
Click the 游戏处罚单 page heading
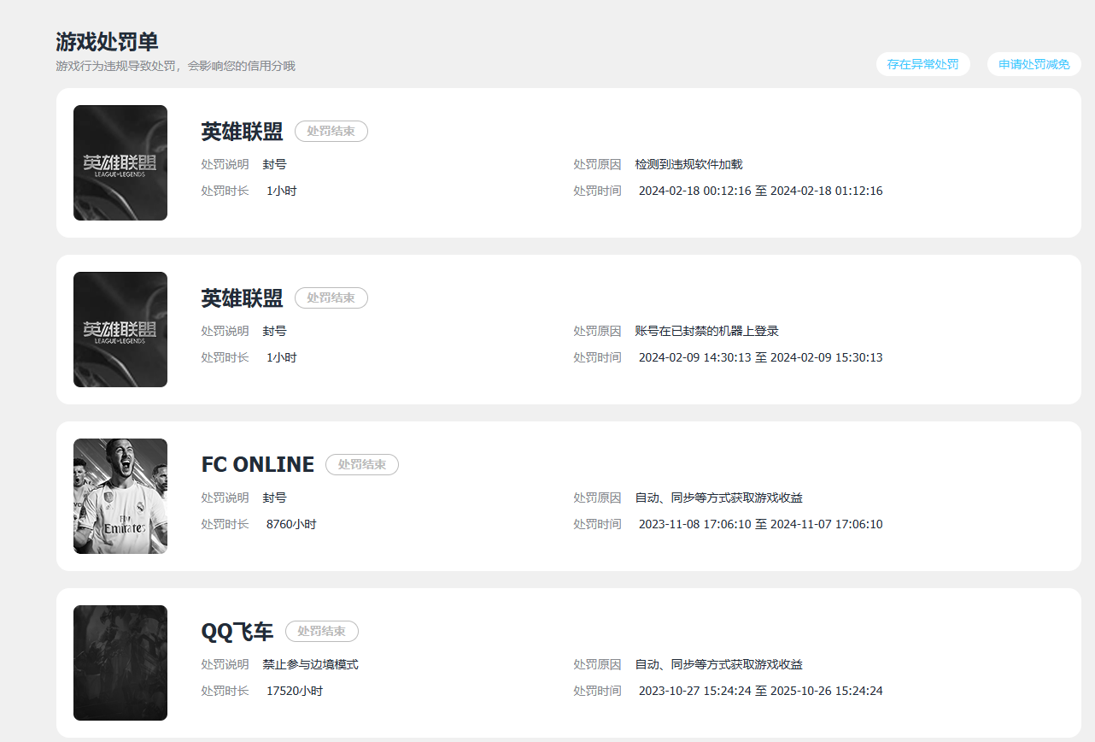pyautogui.click(x=107, y=41)
